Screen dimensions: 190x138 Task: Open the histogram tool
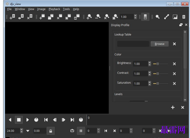(x=175, y=17)
